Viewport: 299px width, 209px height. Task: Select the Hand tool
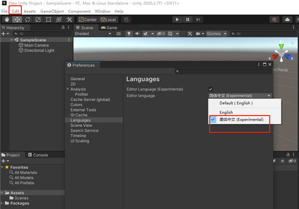(7, 19)
